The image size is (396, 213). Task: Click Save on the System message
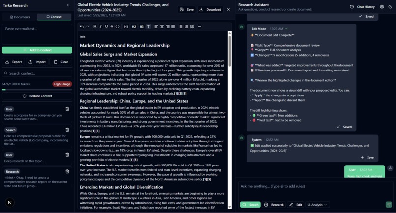point(367,157)
